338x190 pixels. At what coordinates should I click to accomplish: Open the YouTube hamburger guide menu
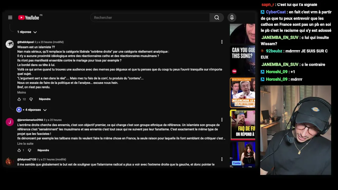click(10, 17)
